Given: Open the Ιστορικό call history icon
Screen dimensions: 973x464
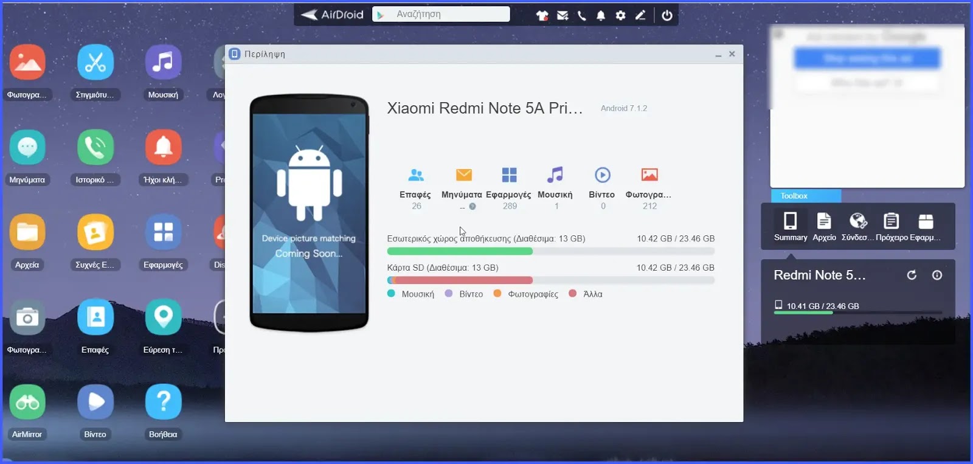Looking at the screenshot, I should (x=95, y=147).
